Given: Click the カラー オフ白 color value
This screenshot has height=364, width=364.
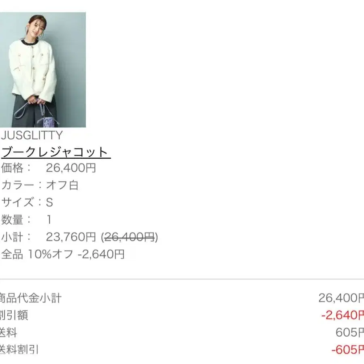Looking at the screenshot, I should tap(62, 185).
